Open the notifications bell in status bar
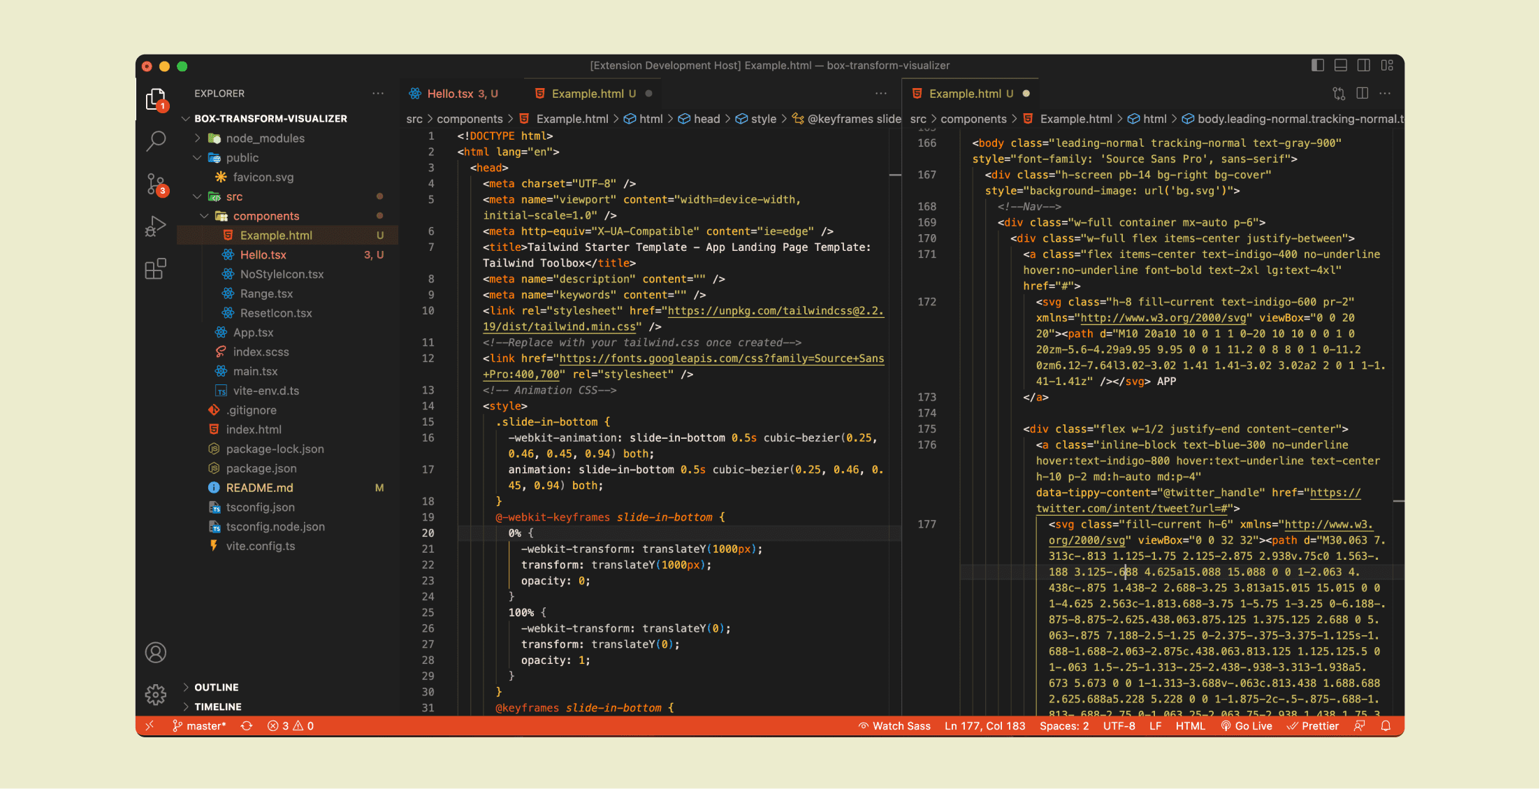 pos(1386,726)
